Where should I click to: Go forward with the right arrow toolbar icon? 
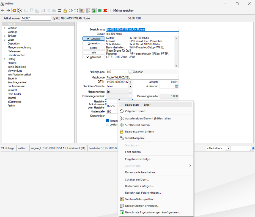pos(8,10)
